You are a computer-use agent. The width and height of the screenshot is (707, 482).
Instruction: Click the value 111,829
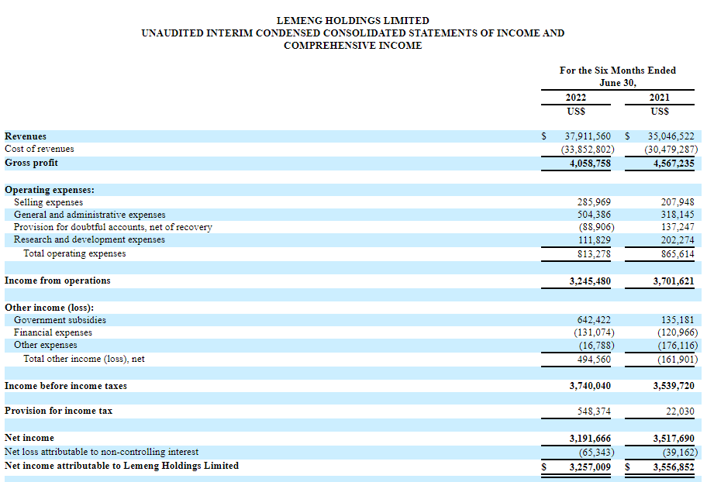(x=594, y=240)
